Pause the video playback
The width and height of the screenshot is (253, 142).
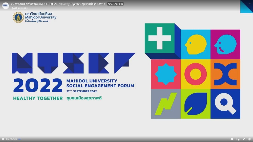click(3, 139)
